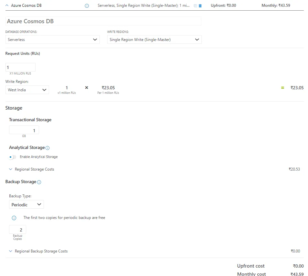
Task: Click the info icon beside the Azure Cosmos DB title
Action: coord(86,5)
